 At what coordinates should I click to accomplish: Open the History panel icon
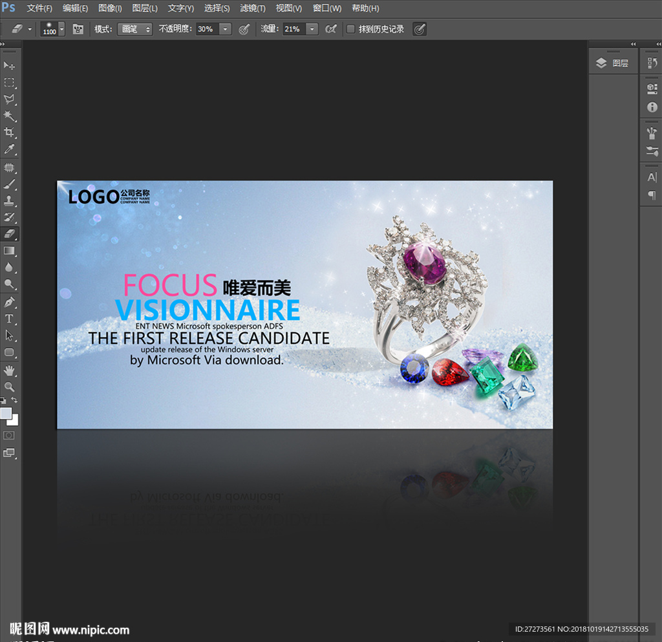point(652,63)
